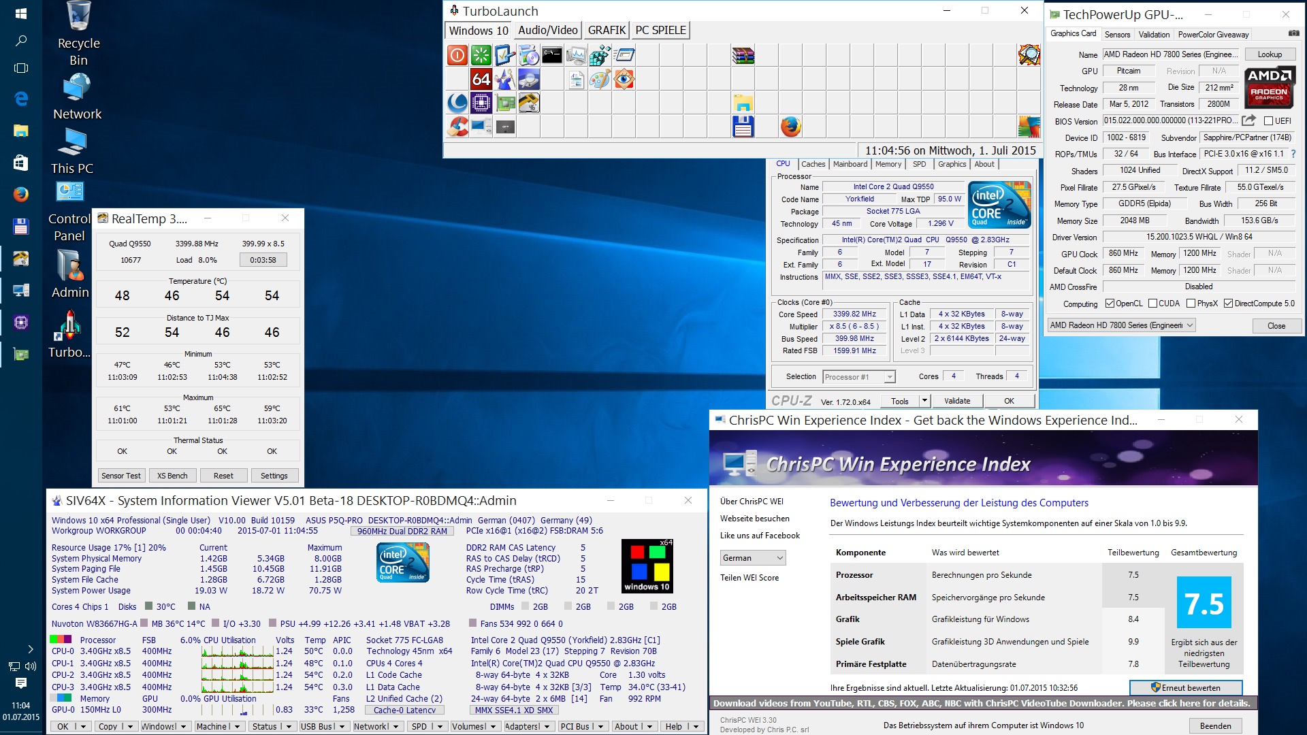Click the red AIDA64 launcher icon
Image resolution: width=1307 pixels, height=735 pixels.
click(x=481, y=79)
